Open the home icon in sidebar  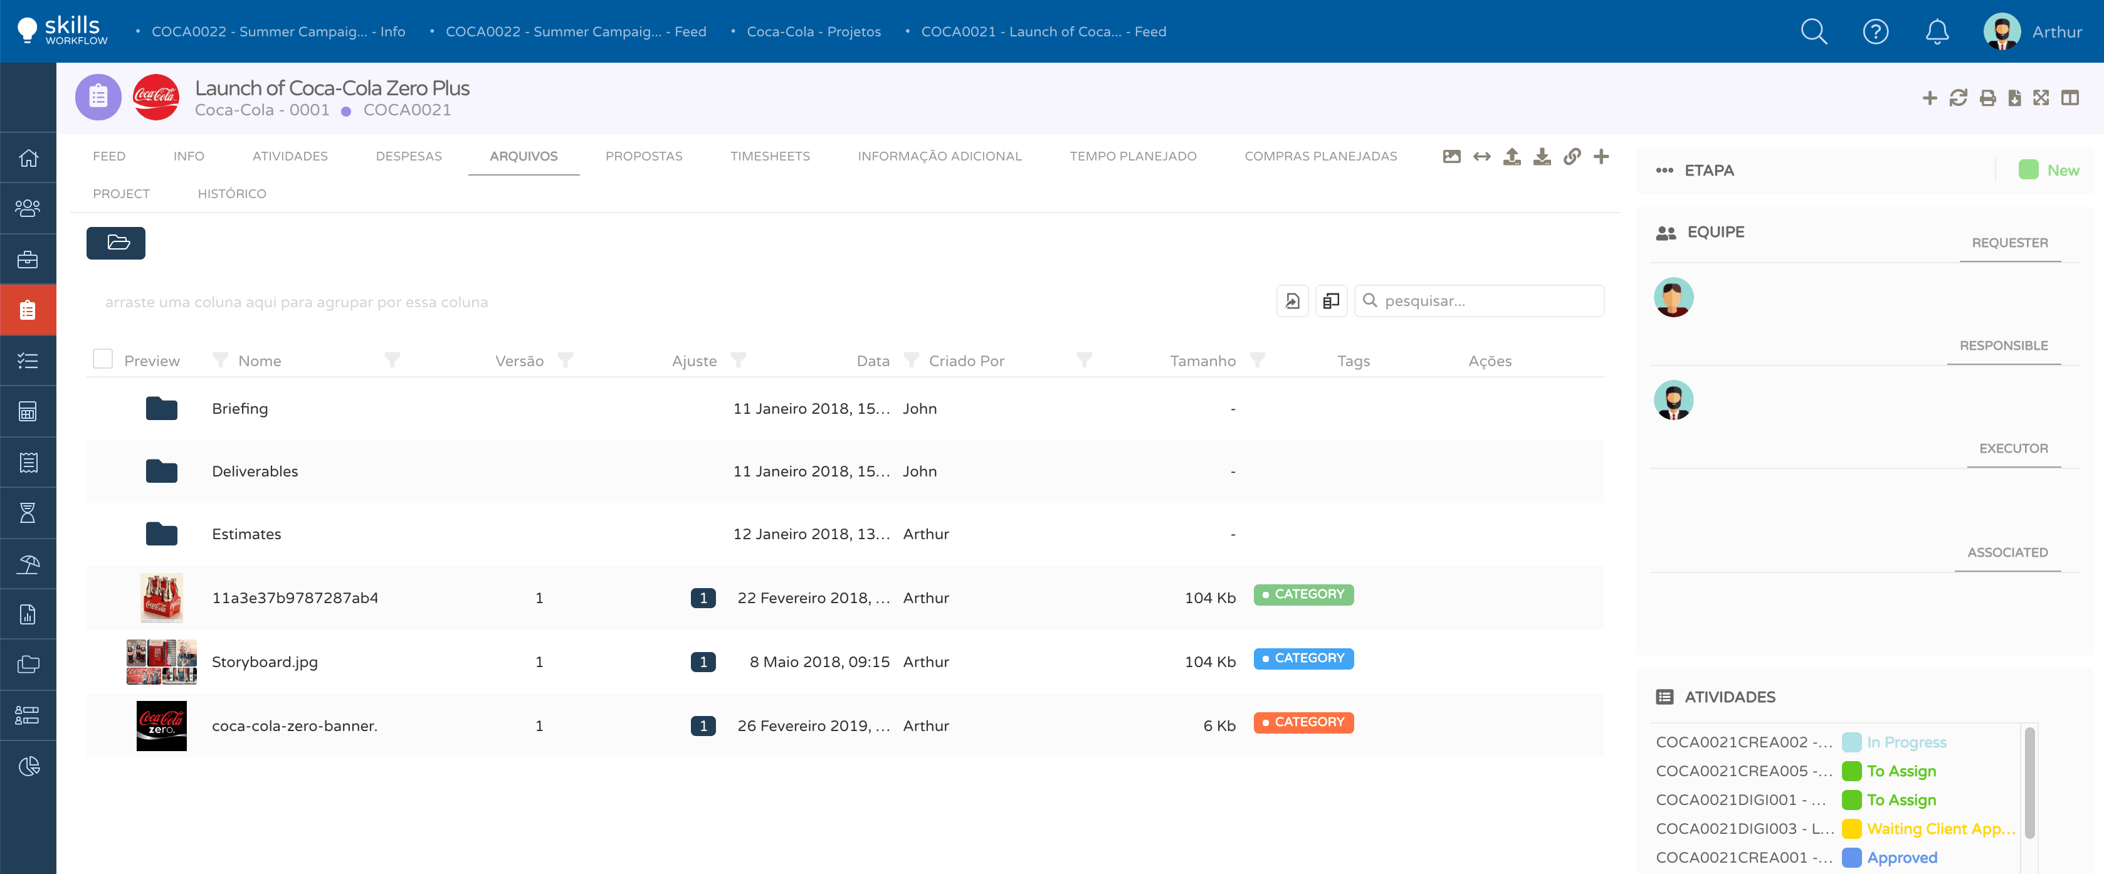click(x=28, y=157)
